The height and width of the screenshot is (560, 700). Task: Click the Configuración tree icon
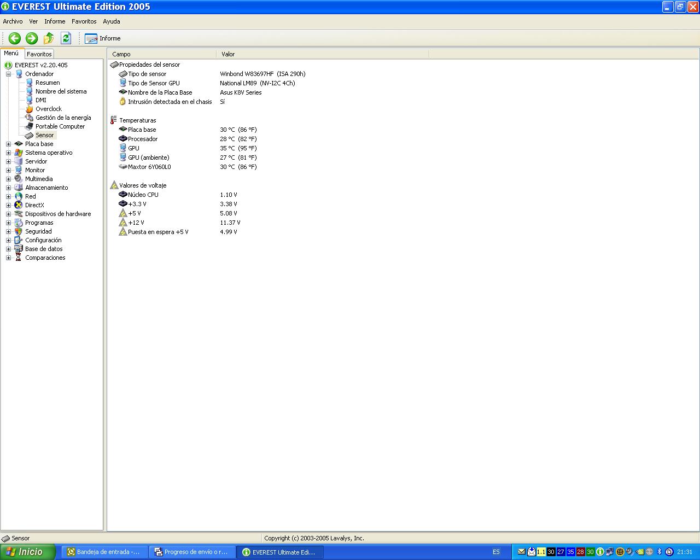pyautogui.click(x=19, y=240)
